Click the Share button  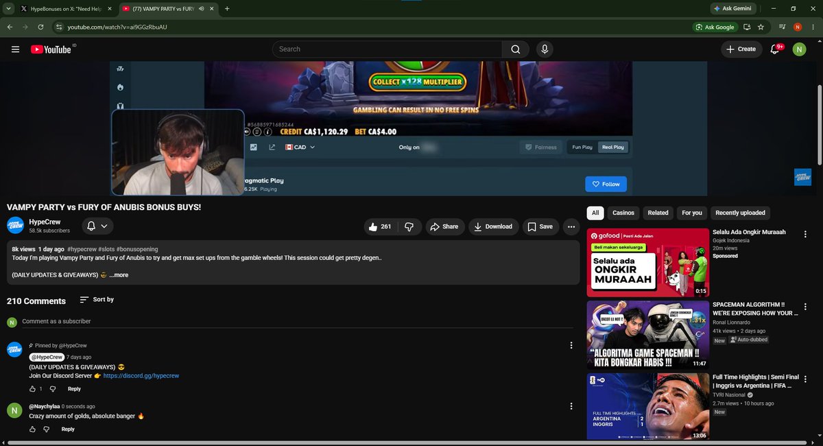pos(444,226)
